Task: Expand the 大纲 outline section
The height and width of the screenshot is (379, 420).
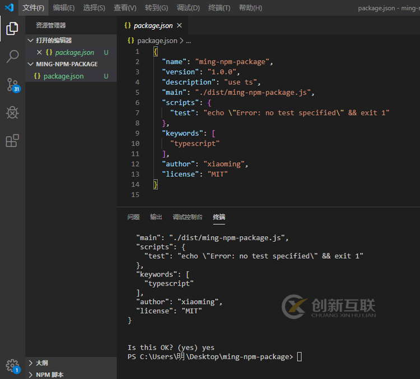Action: coord(41,363)
